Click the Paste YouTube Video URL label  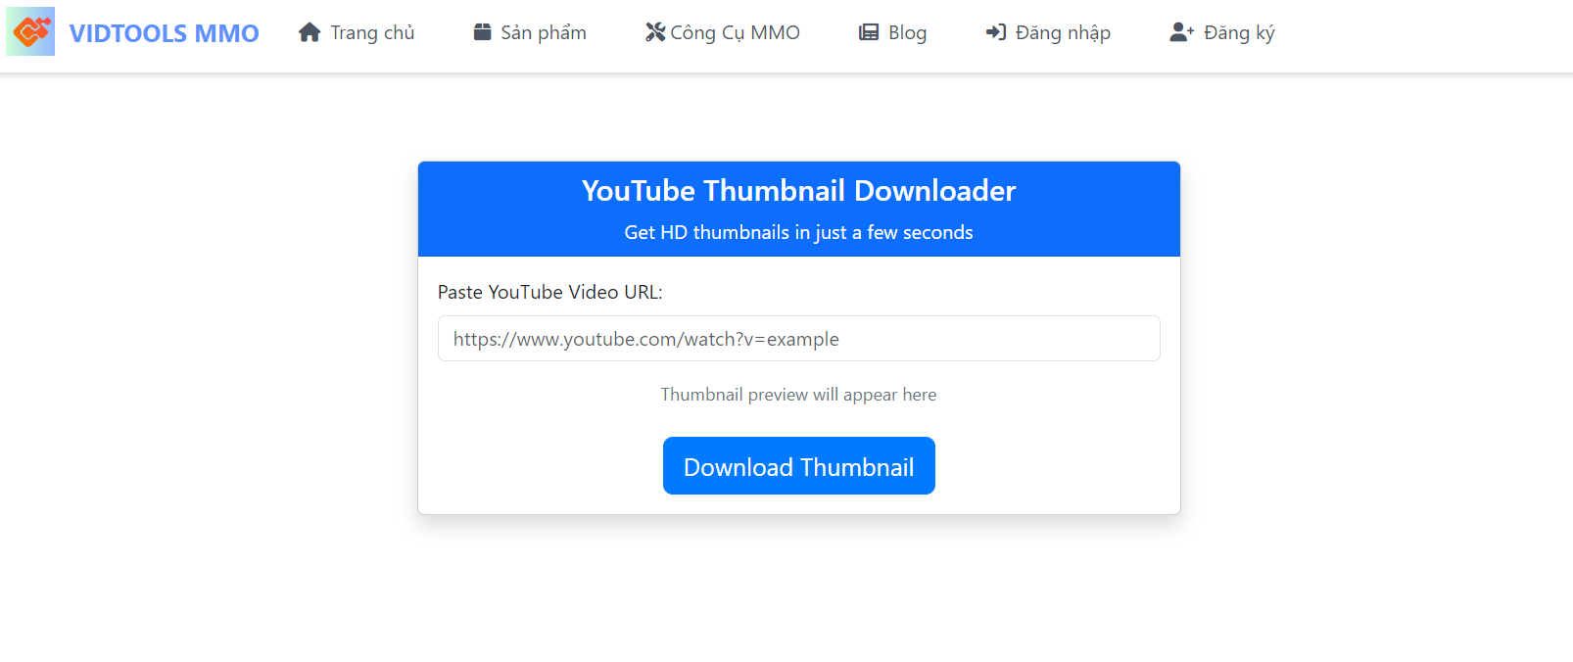pyautogui.click(x=550, y=292)
